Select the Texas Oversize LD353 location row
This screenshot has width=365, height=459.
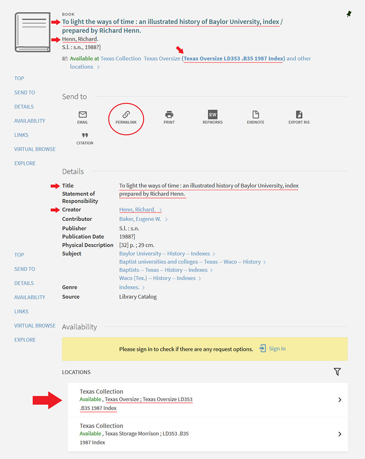208,400
